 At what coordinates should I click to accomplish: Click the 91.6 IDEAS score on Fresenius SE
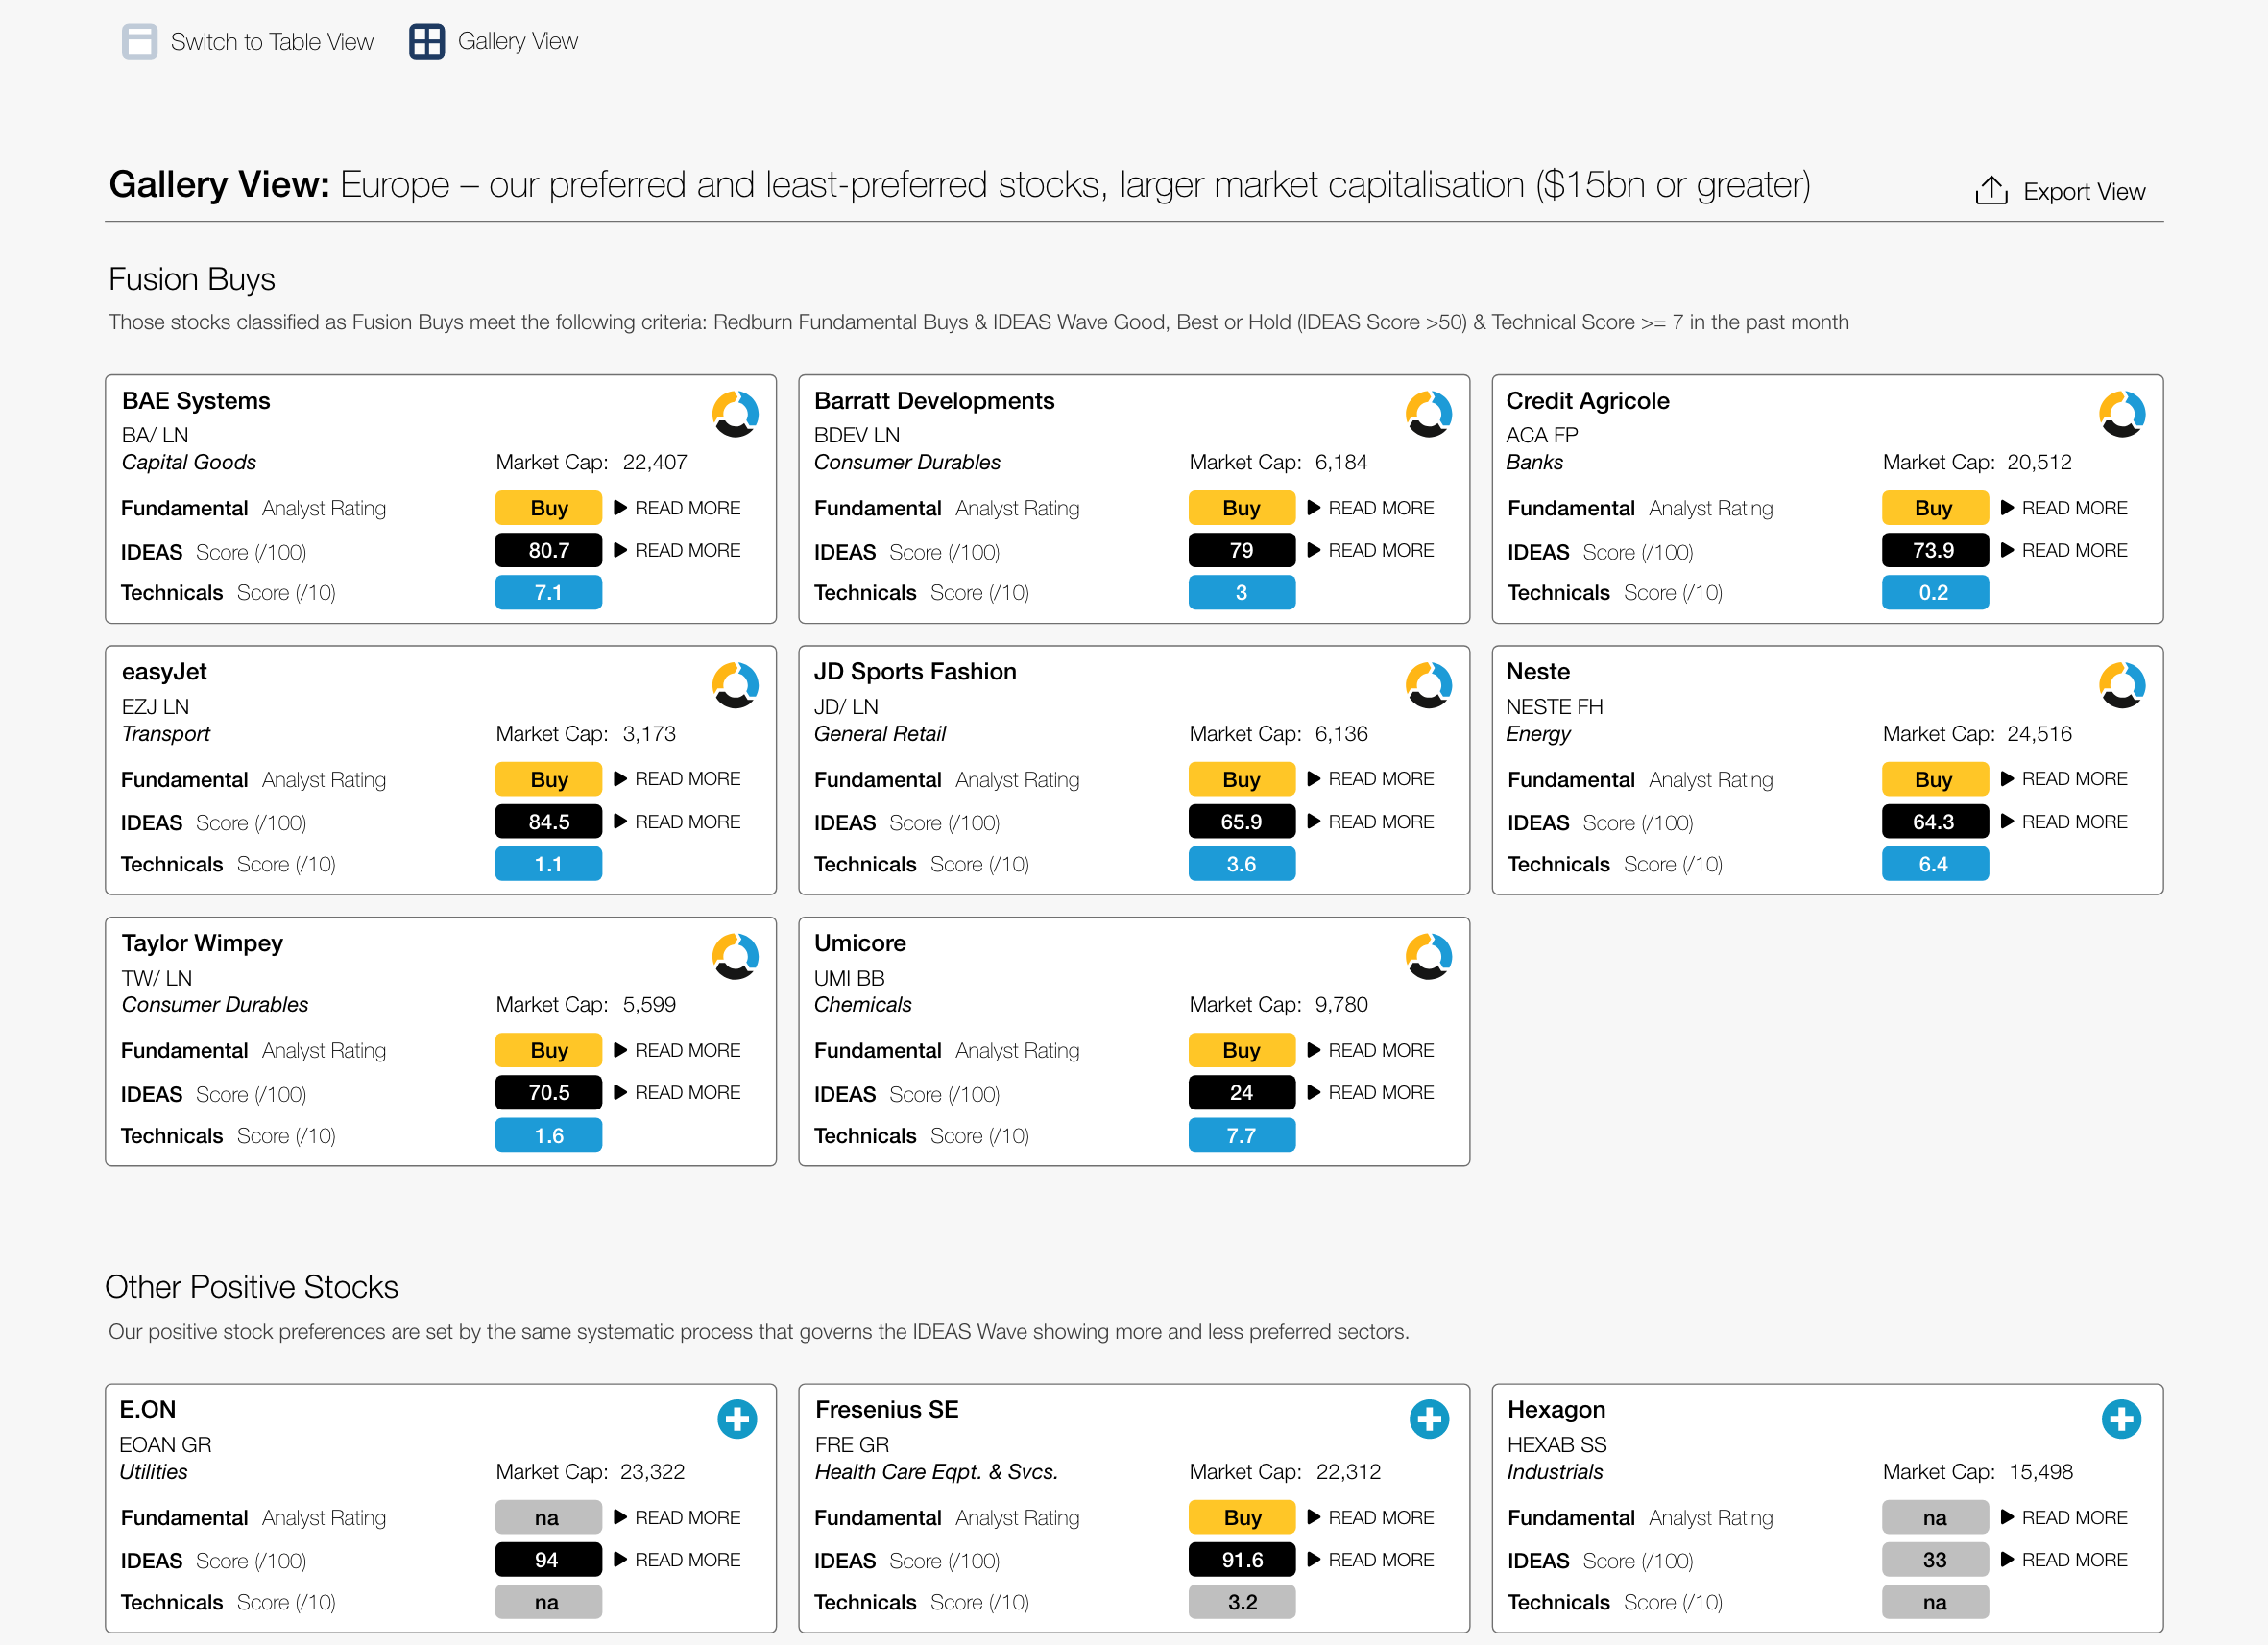[1242, 1560]
